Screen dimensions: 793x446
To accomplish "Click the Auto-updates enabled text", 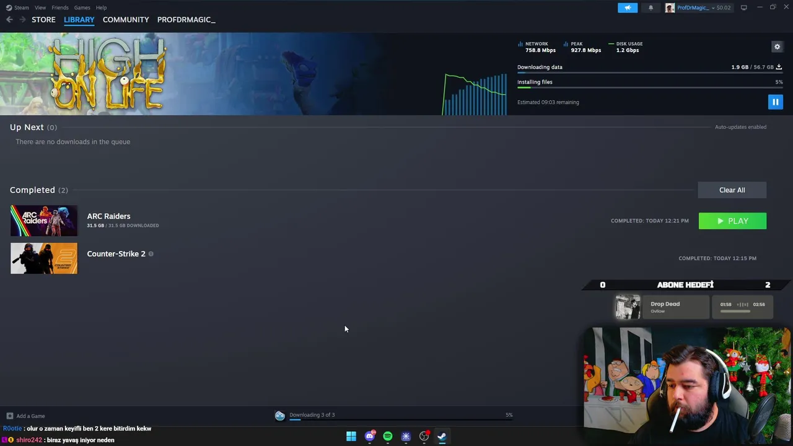I will [x=740, y=127].
